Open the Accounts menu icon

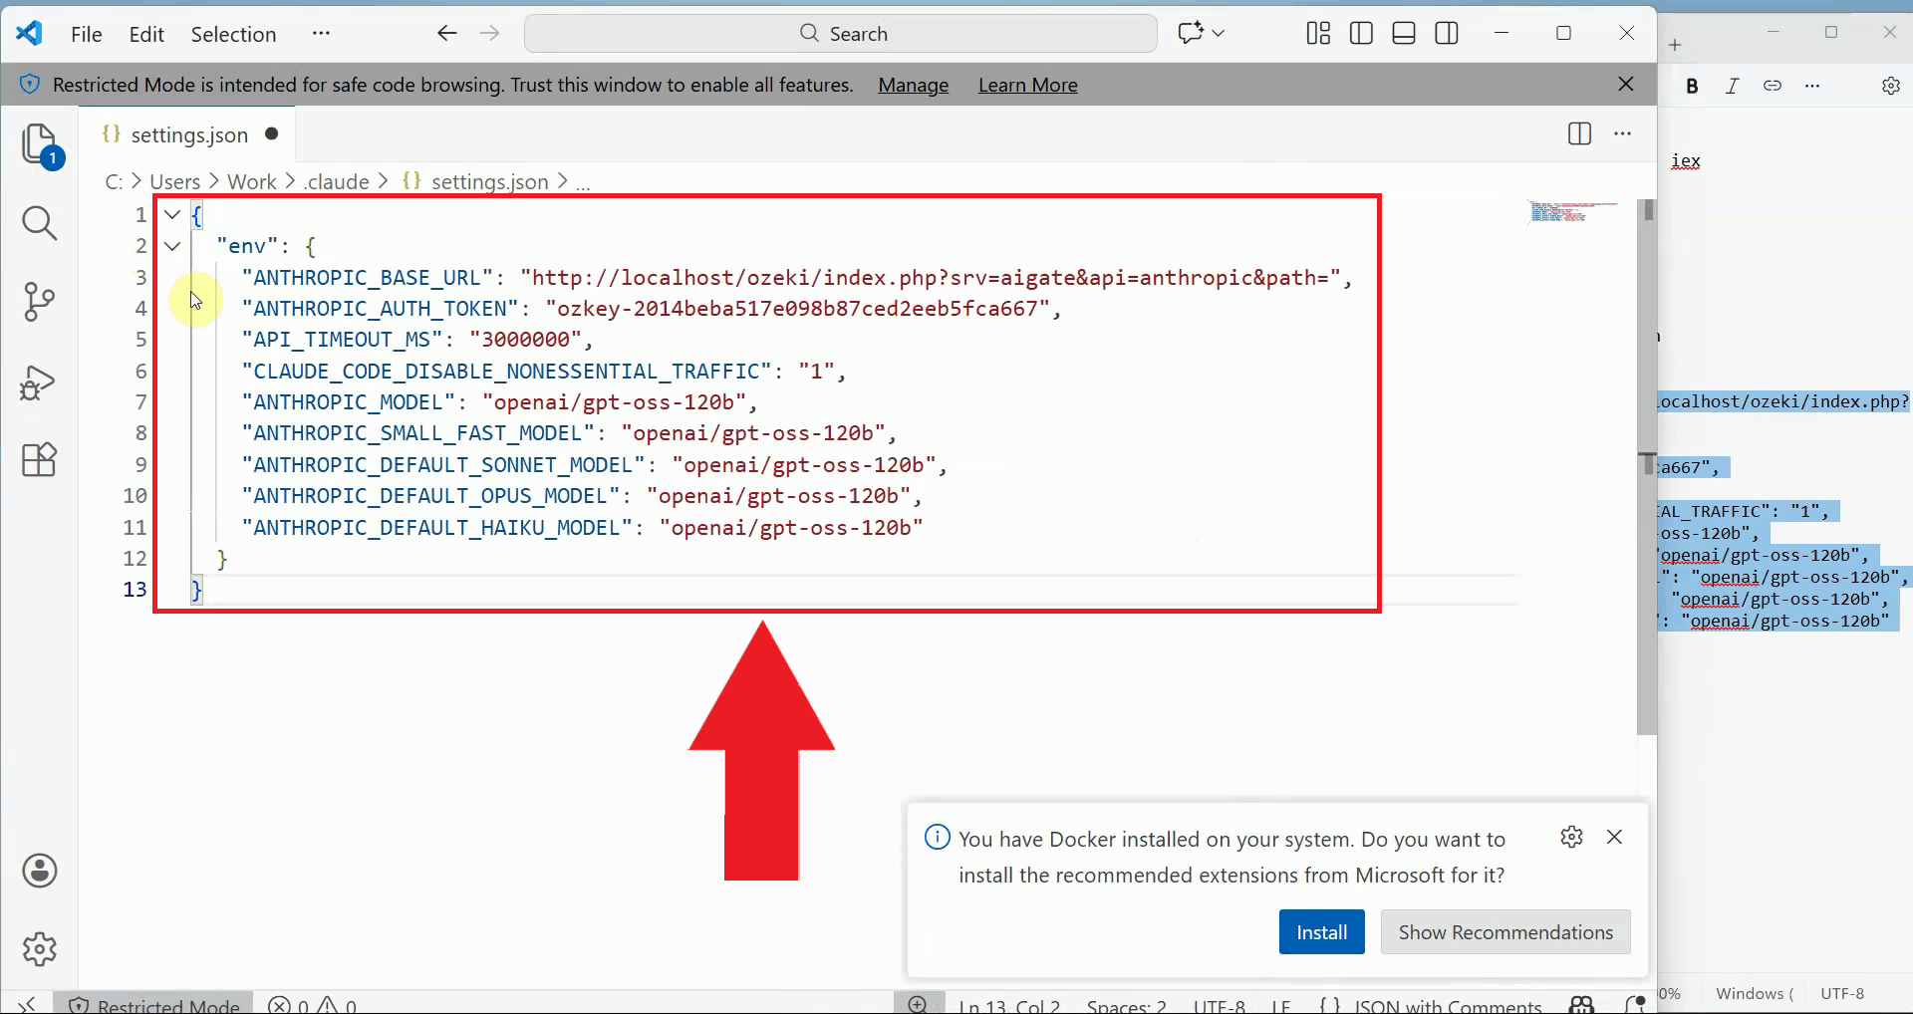pos(40,871)
